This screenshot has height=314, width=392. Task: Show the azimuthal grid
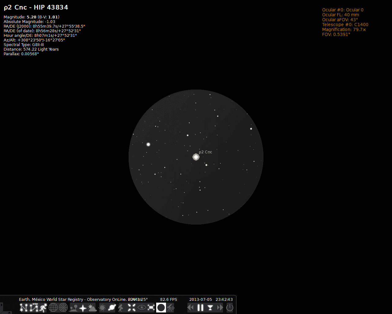point(63,308)
